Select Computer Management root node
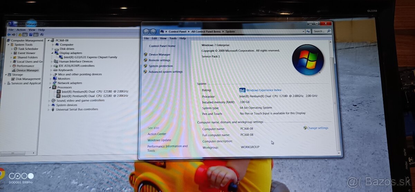The width and height of the screenshot is (415, 192). tap(27, 40)
